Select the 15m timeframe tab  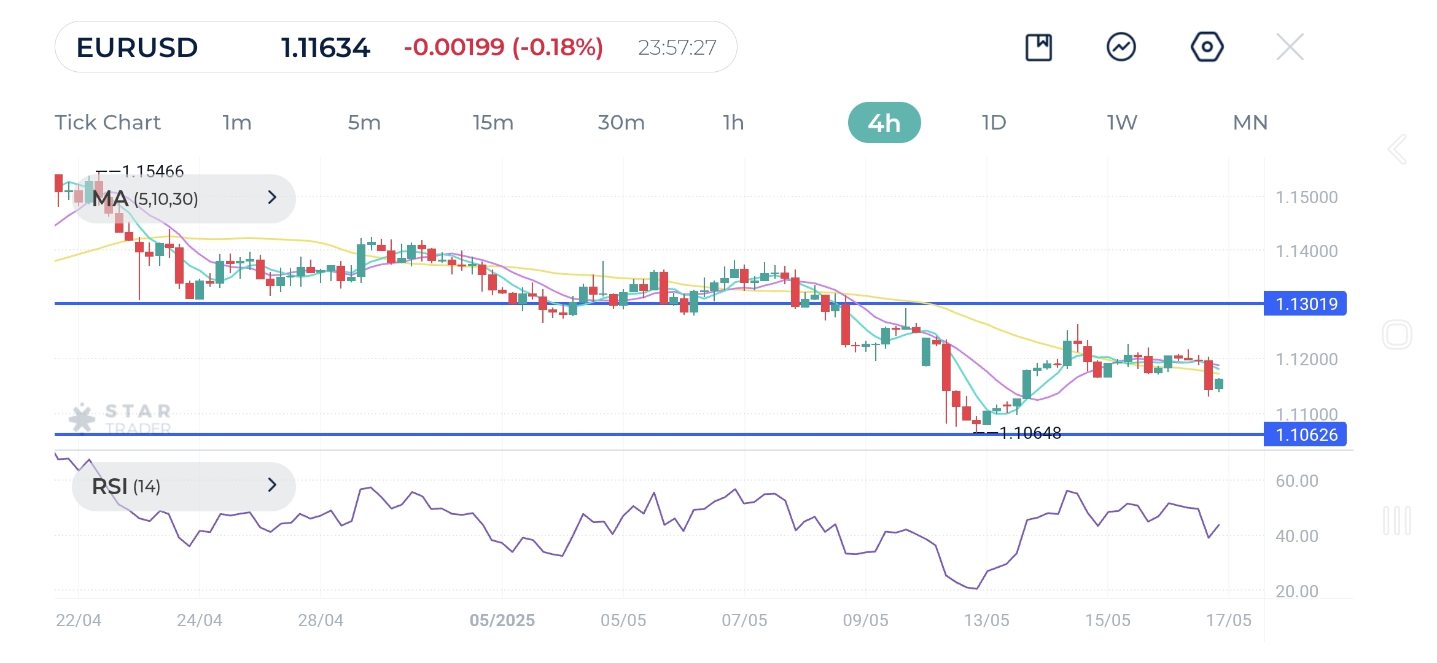(493, 122)
